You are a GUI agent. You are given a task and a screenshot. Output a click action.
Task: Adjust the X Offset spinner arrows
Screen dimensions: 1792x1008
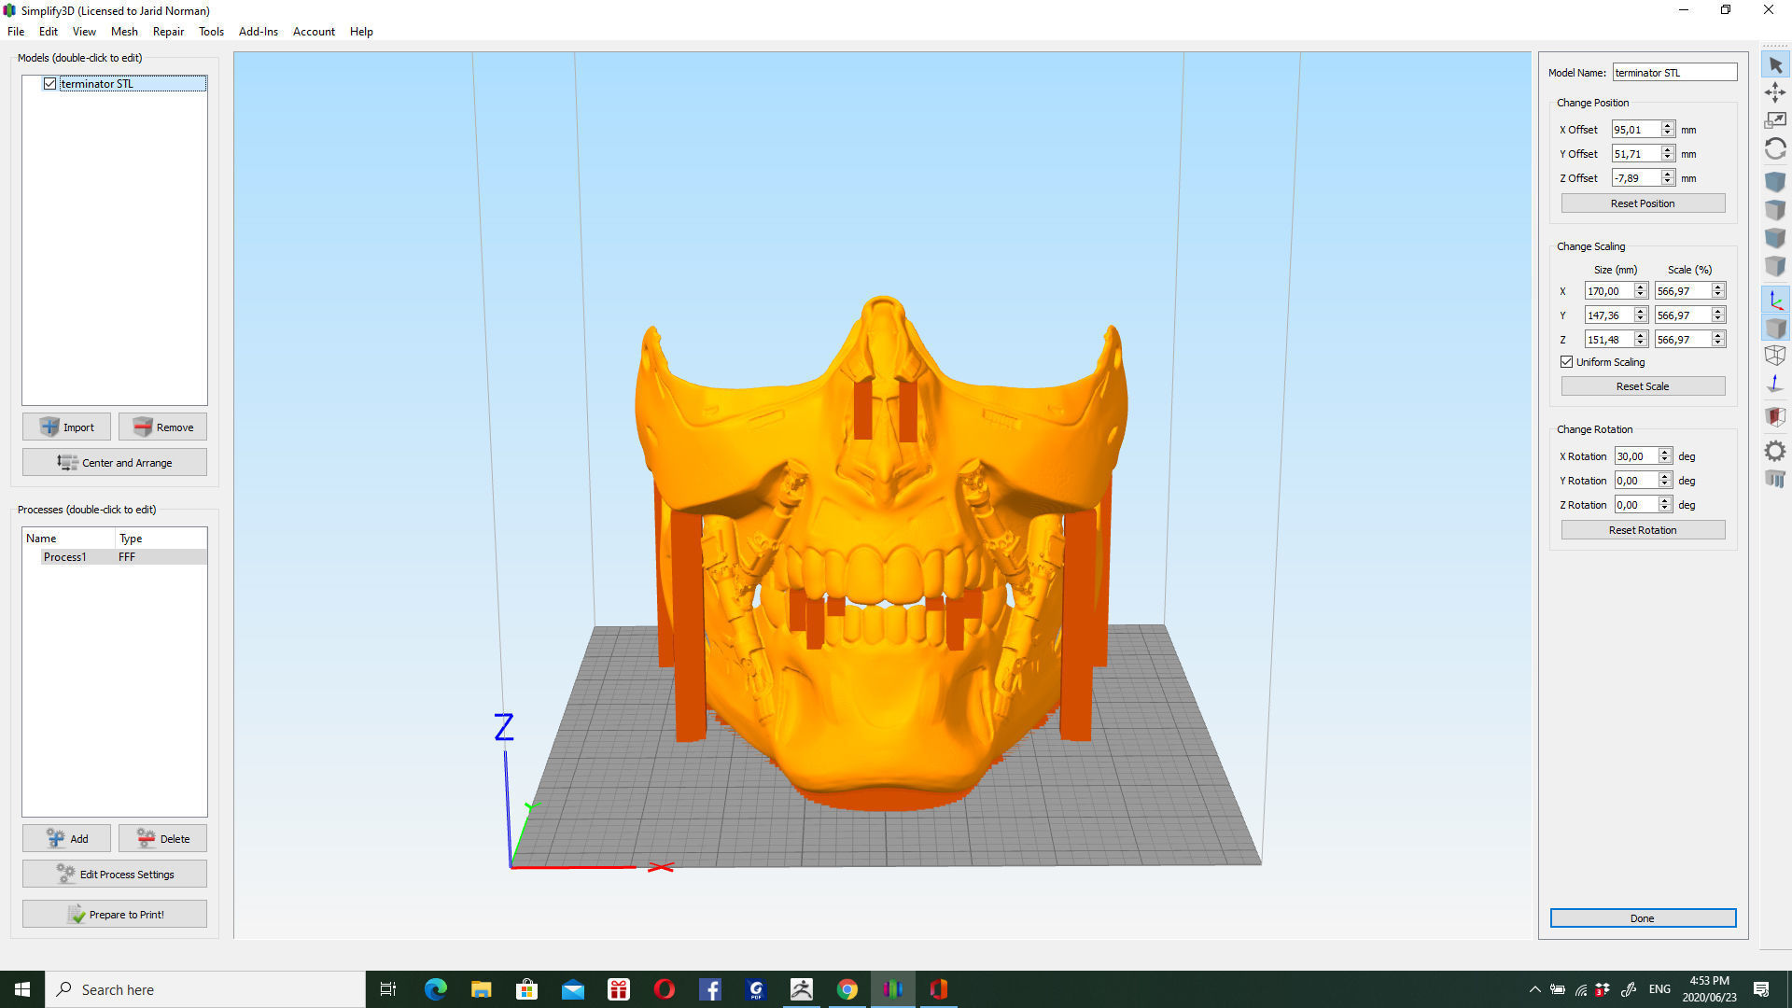click(x=1668, y=130)
